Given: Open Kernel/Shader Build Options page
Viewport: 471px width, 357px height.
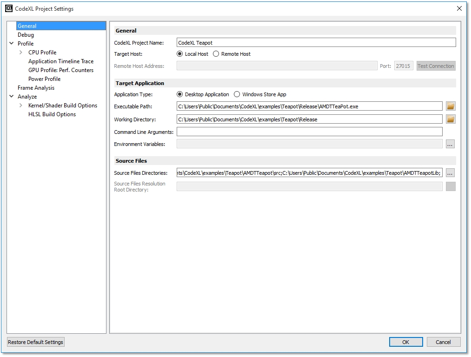Looking at the screenshot, I should (63, 106).
